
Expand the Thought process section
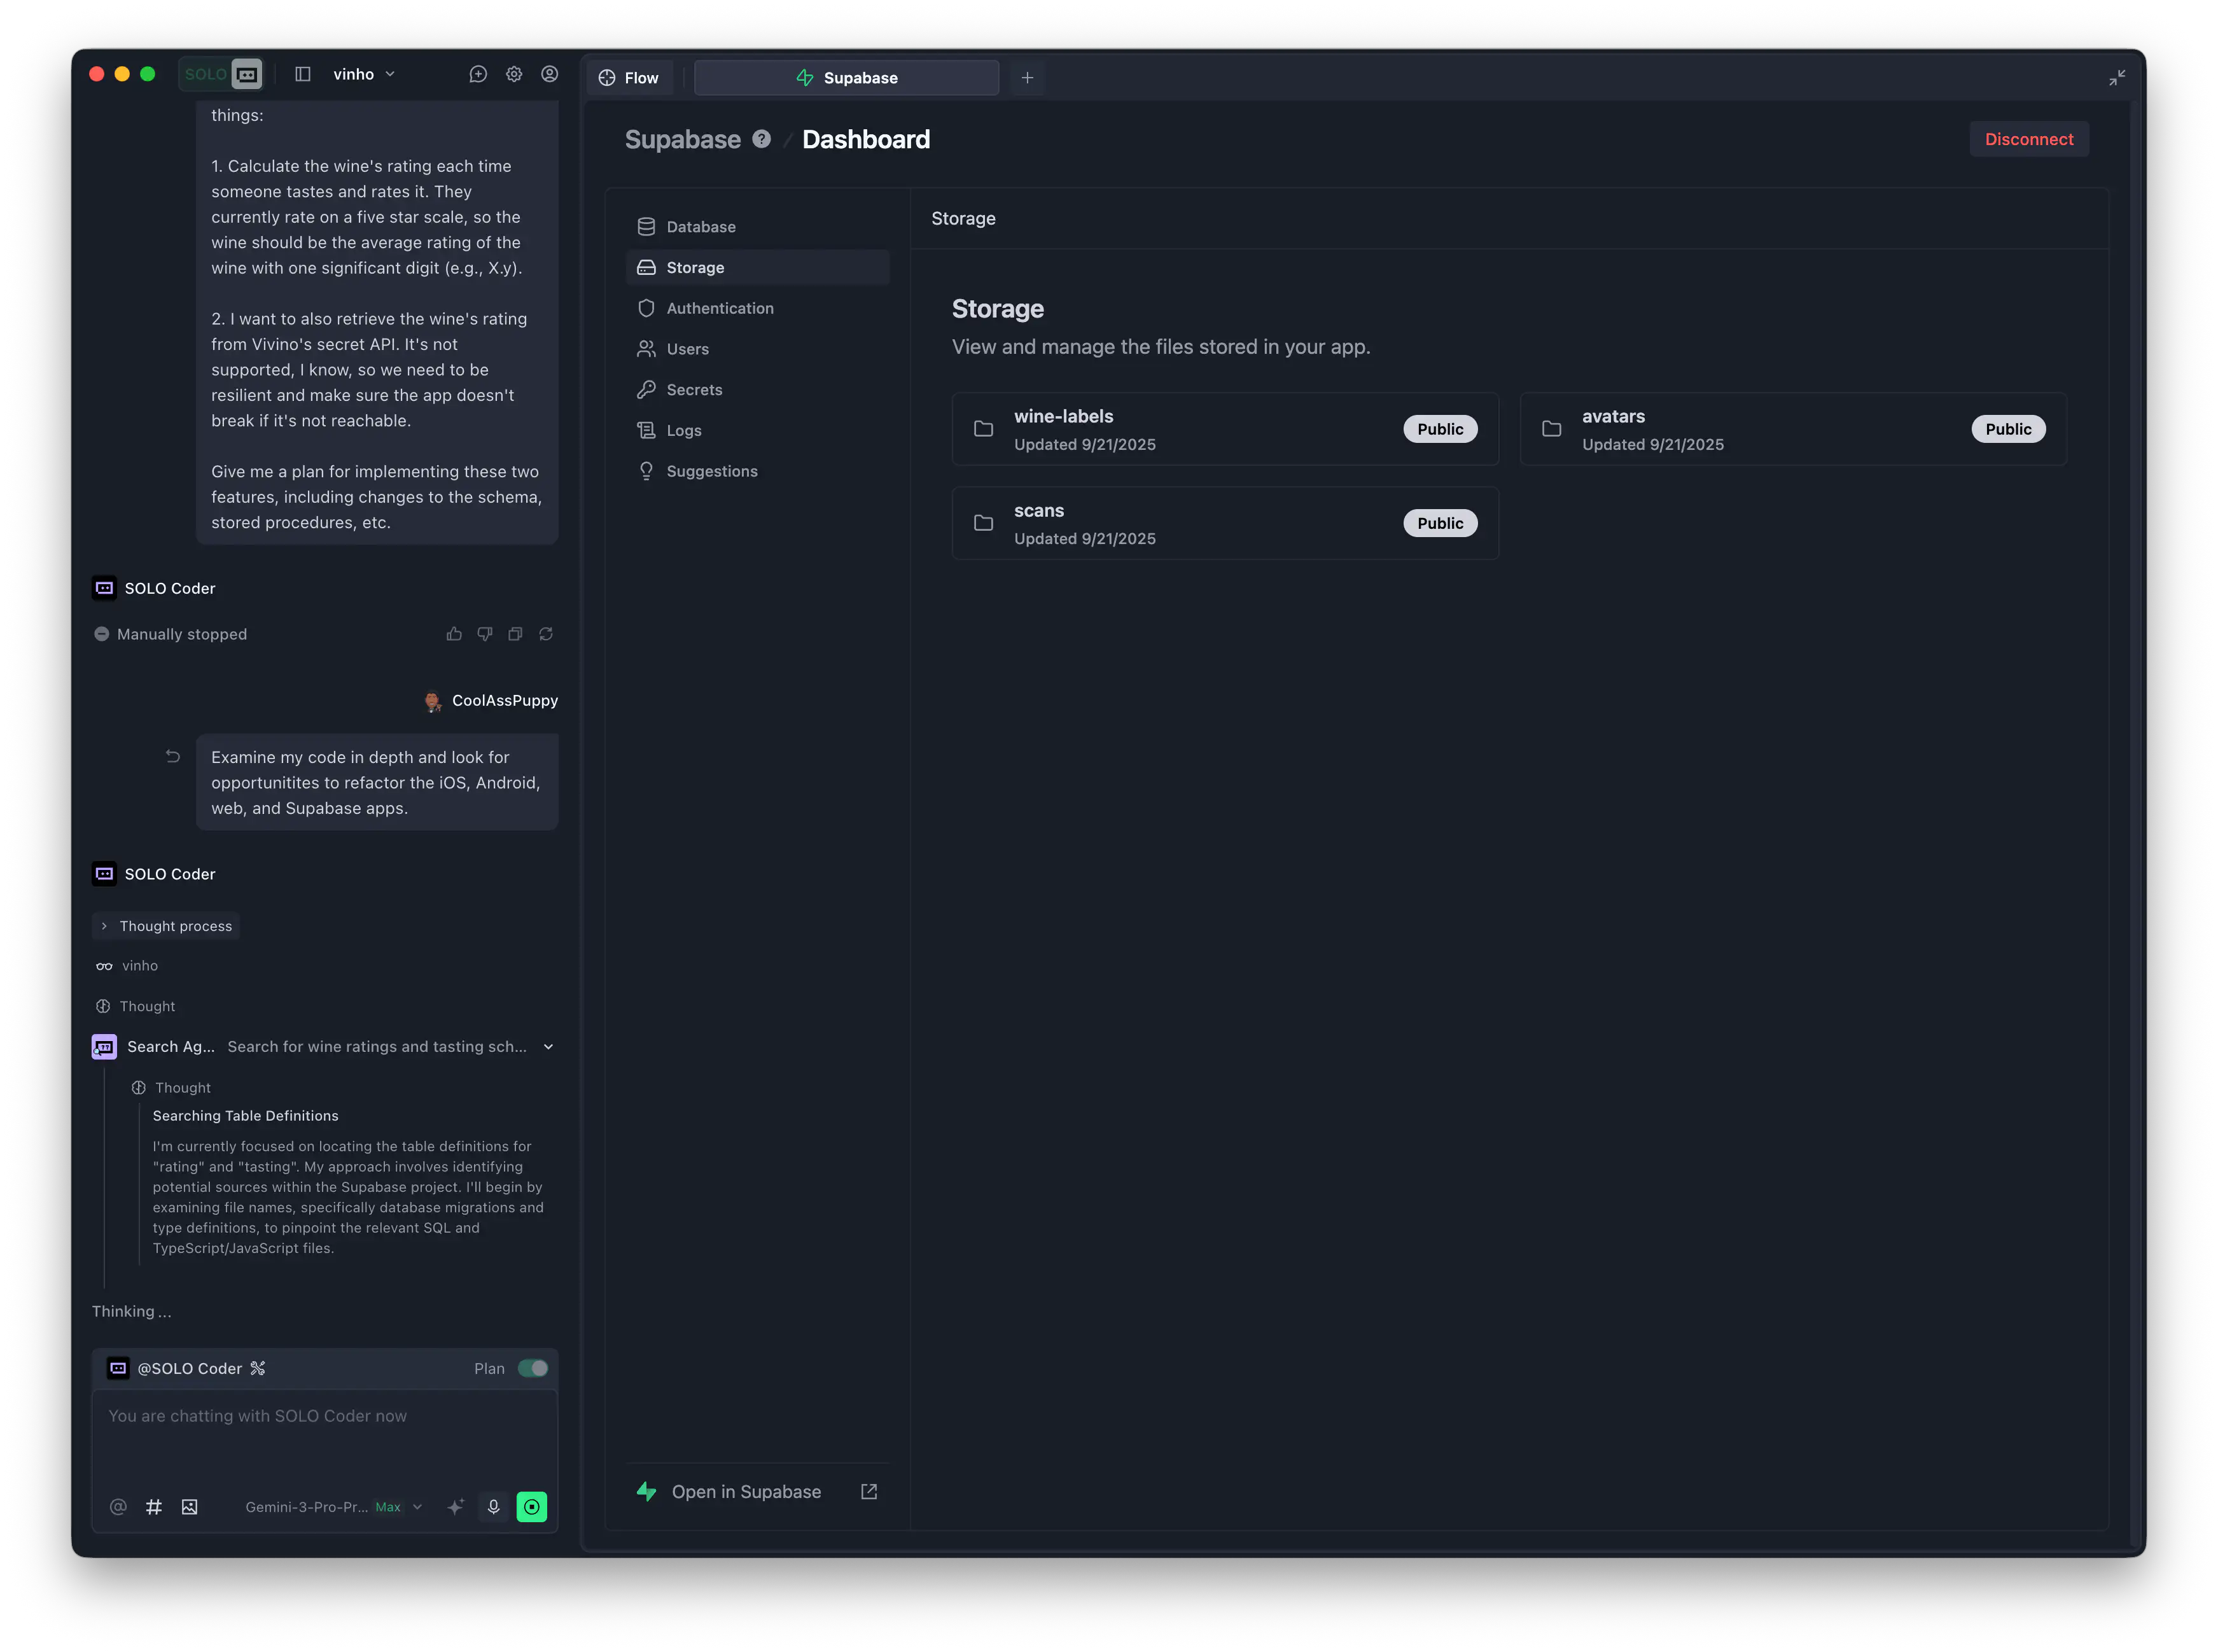click(166, 926)
